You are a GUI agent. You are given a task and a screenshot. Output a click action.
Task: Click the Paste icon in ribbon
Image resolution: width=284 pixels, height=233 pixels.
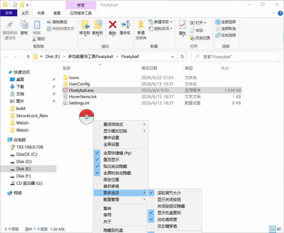tap(37, 25)
